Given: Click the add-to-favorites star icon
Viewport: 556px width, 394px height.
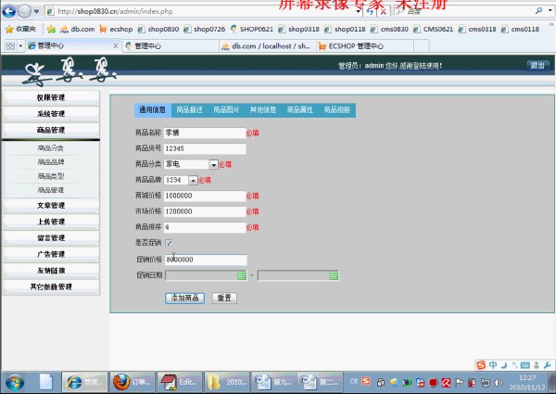Looking at the screenshot, I should pyautogui.click(x=51, y=29).
